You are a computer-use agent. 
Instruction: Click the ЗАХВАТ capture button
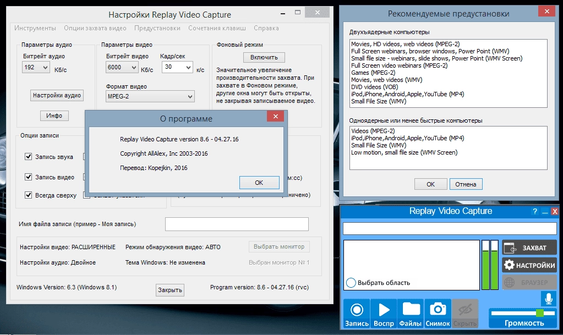529,248
